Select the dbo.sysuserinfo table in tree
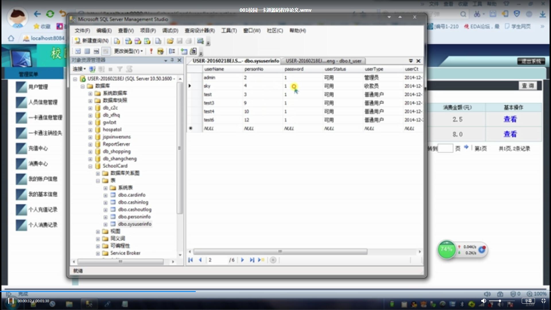551x310 pixels. [x=135, y=224]
